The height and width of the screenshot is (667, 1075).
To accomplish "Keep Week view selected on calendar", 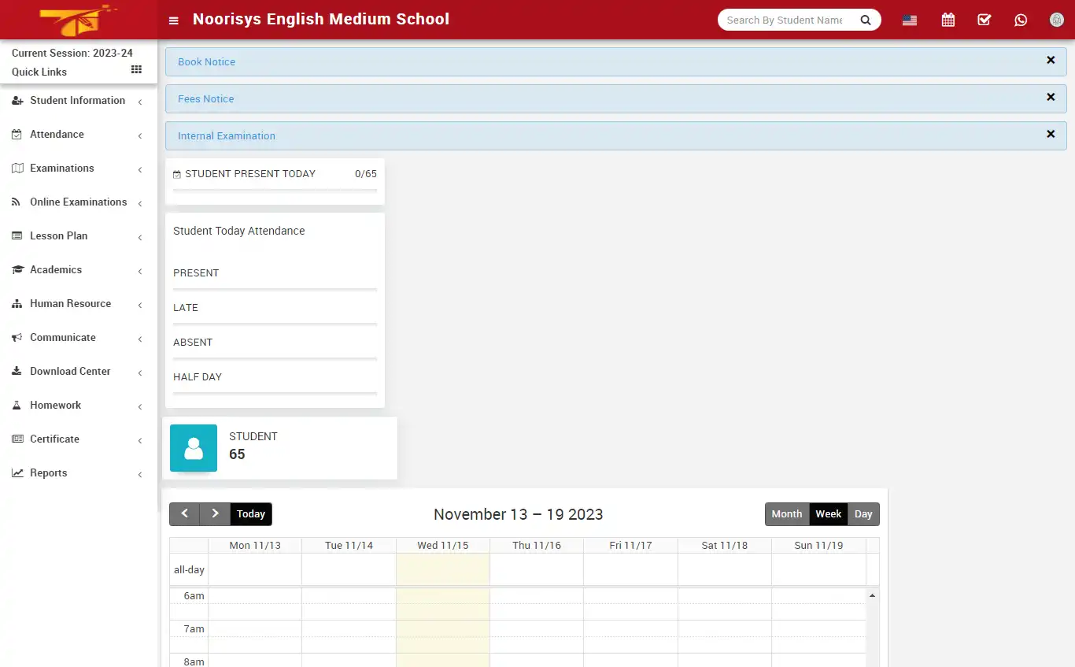I will pyautogui.click(x=828, y=513).
